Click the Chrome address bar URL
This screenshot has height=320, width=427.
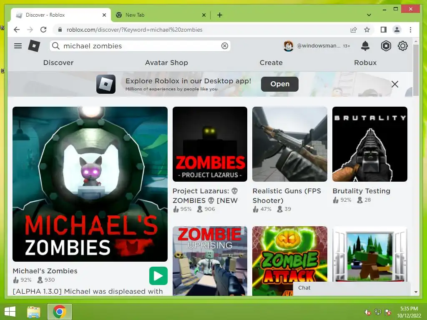[135, 30]
